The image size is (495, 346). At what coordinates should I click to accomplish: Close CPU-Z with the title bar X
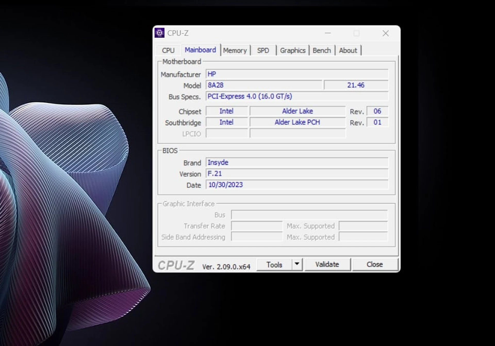pos(386,33)
